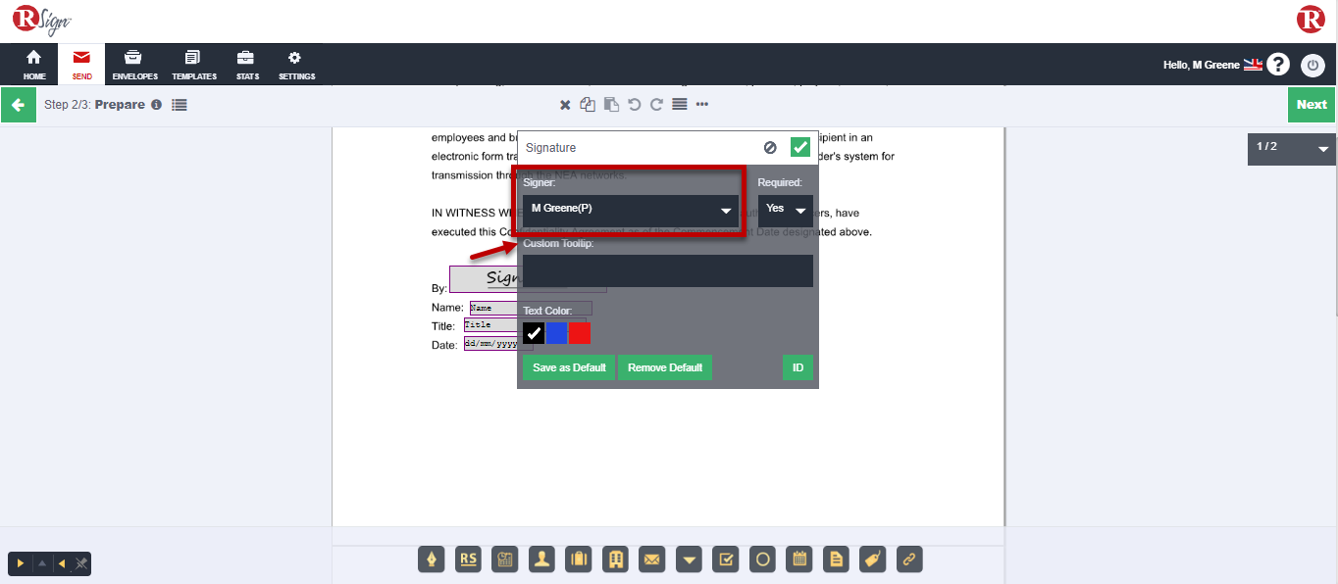Screen dimensions: 1338x584
Task: Open the Templates tab
Action: pyautogui.click(x=194, y=65)
